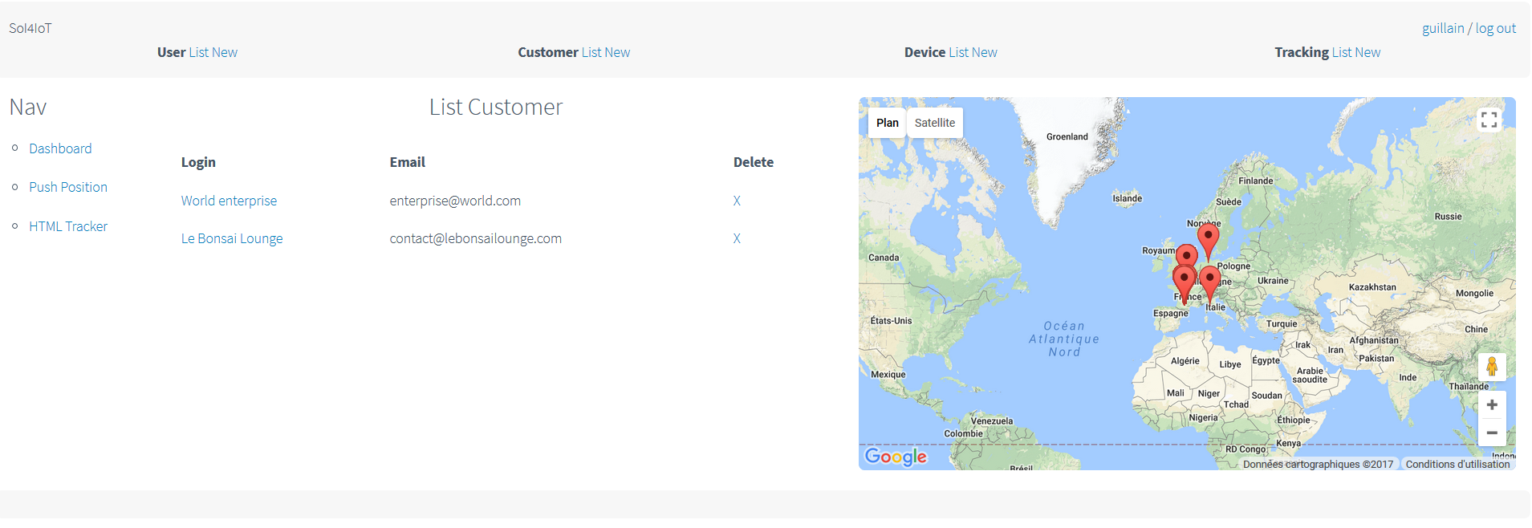Open Conditions d'utilisation map link

(1457, 464)
